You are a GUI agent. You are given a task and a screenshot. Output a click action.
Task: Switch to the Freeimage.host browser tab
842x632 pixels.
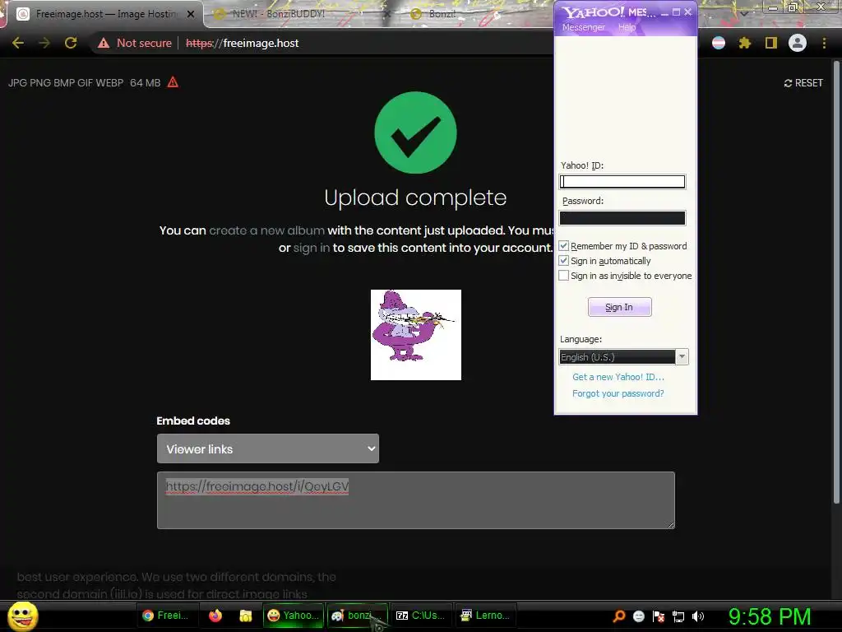click(105, 14)
